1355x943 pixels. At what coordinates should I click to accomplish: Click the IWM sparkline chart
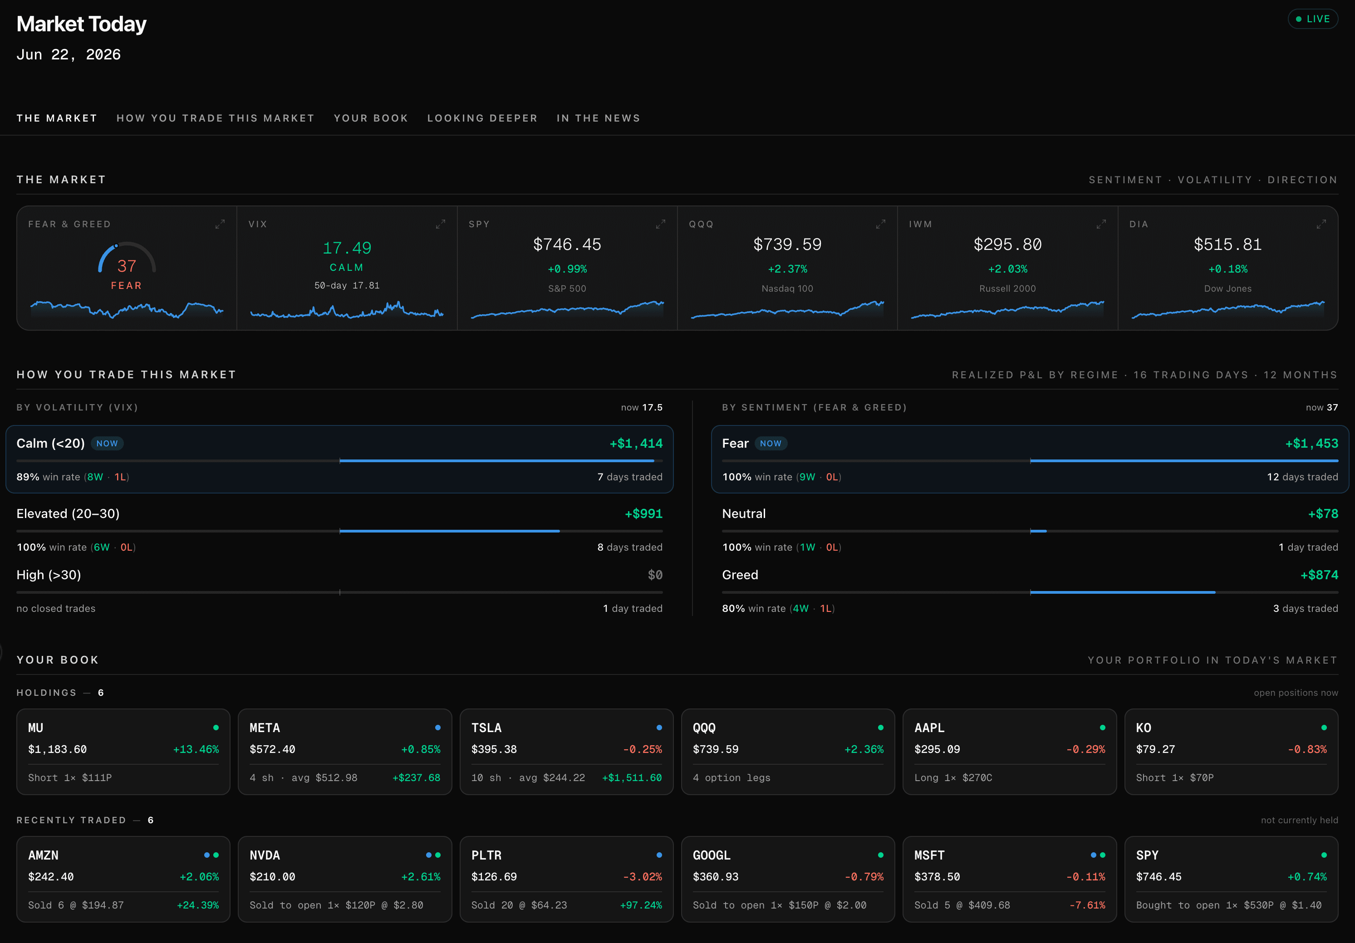(x=1007, y=309)
